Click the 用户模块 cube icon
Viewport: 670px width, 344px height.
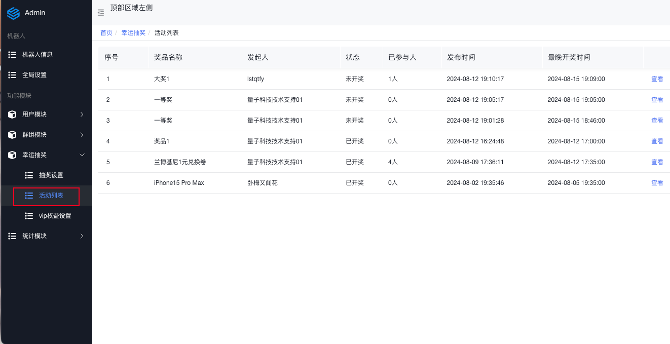(12, 114)
